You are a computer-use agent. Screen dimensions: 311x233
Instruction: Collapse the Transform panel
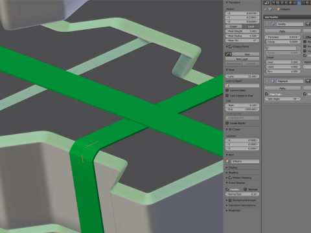click(227, 3)
